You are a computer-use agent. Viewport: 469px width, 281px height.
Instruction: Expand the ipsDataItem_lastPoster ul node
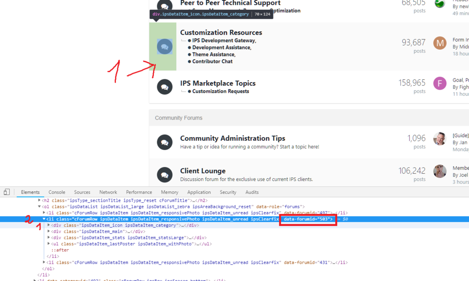tap(49, 244)
